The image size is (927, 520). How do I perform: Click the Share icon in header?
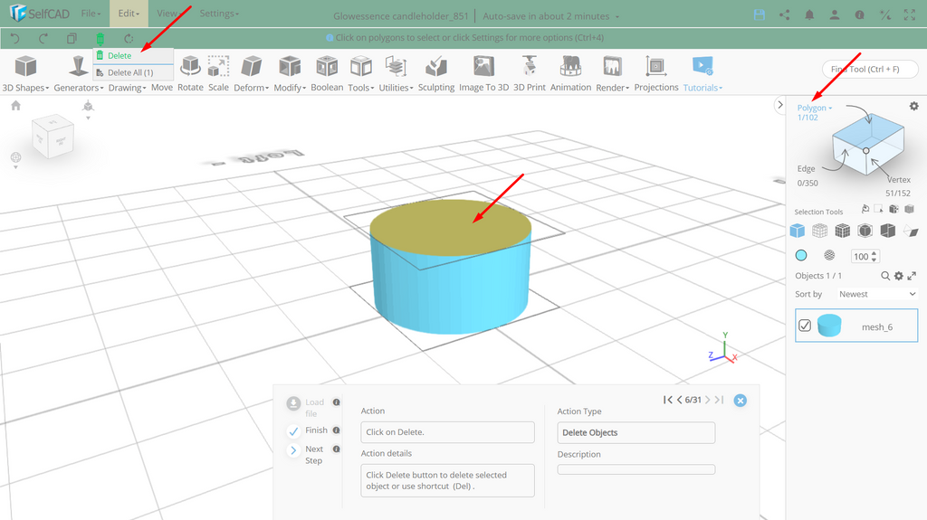(785, 15)
